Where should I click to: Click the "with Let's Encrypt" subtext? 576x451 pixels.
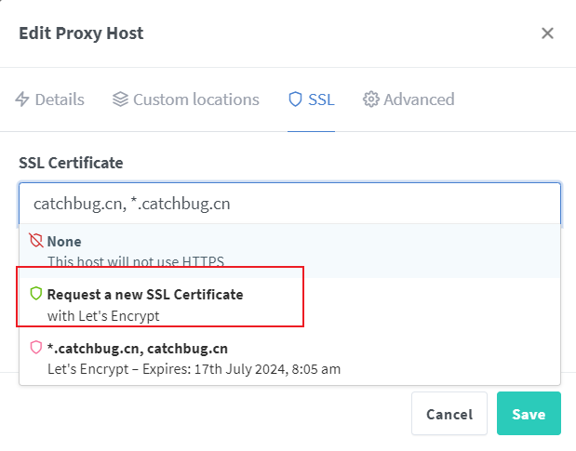103,315
